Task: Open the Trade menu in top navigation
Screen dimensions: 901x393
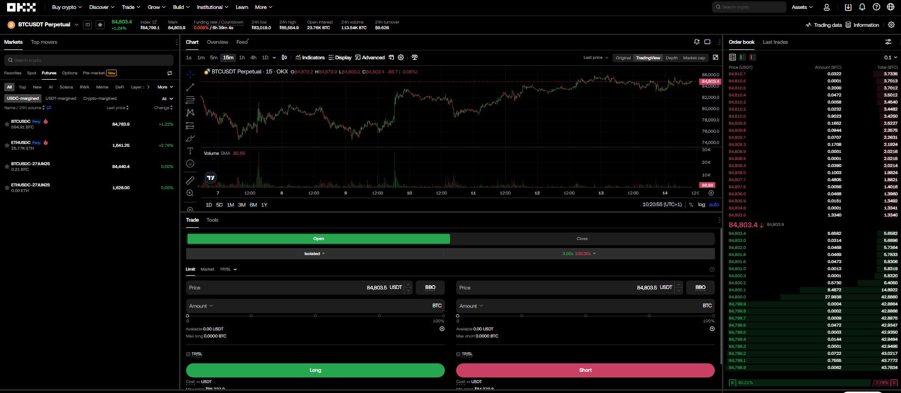Action: 131,7
